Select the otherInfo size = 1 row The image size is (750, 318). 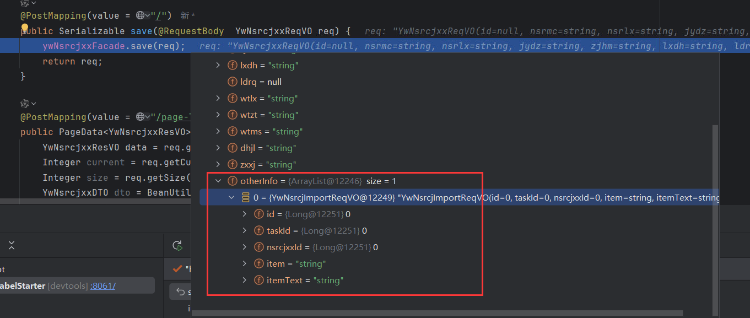pos(455,181)
